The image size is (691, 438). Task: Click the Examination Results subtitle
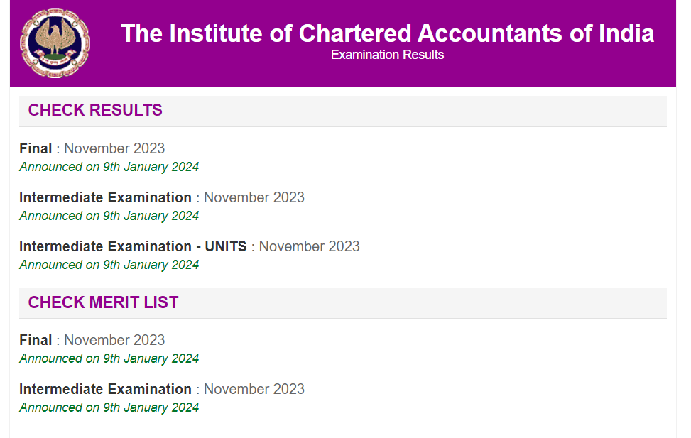click(387, 55)
